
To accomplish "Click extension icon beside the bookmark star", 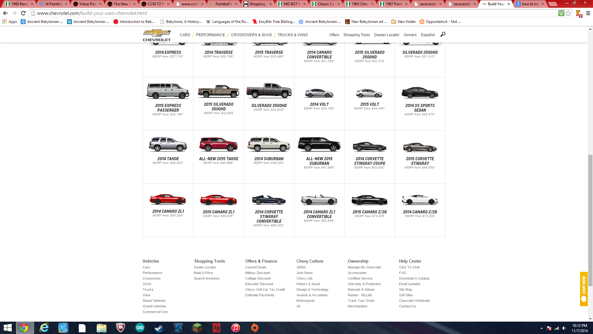I will [561, 13].
